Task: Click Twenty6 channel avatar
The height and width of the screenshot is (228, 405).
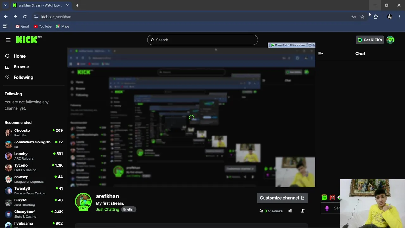Action: click(x=9, y=191)
